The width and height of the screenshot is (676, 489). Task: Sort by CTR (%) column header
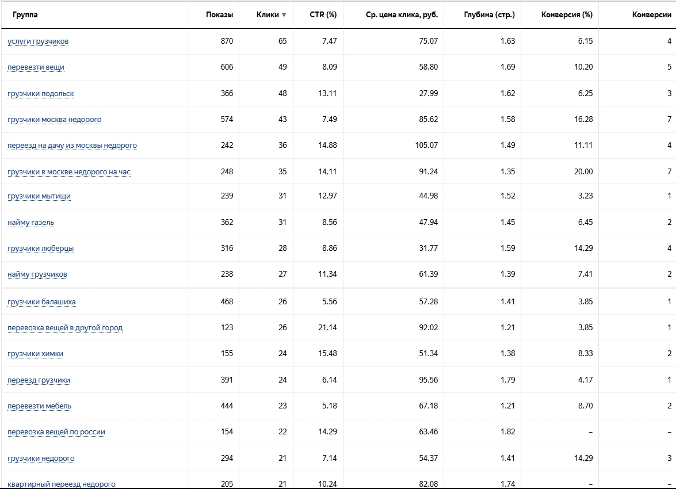327,15
